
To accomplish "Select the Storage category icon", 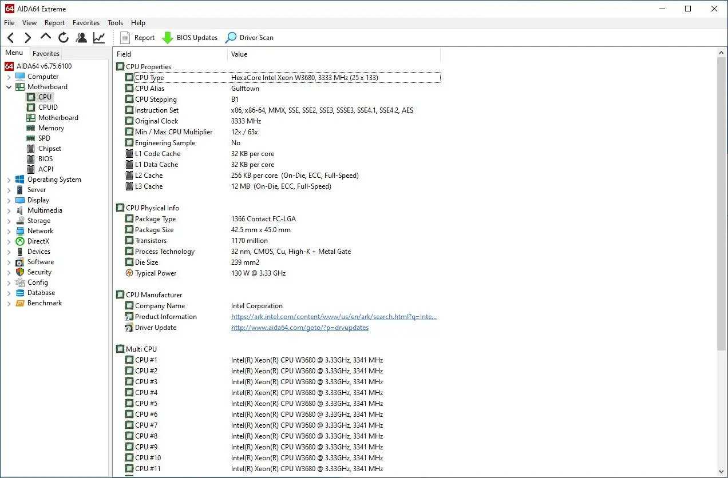I will point(20,221).
